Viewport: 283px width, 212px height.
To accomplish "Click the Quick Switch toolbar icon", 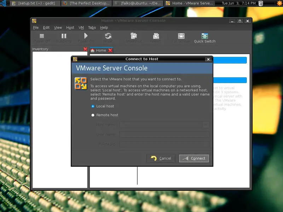I will point(205,36).
